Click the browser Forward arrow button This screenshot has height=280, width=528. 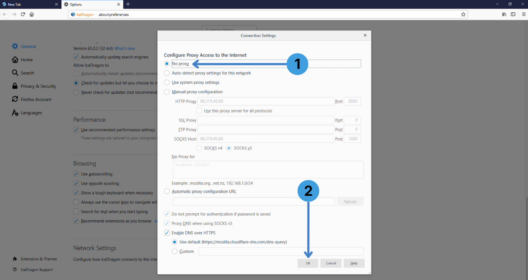tap(14, 14)
